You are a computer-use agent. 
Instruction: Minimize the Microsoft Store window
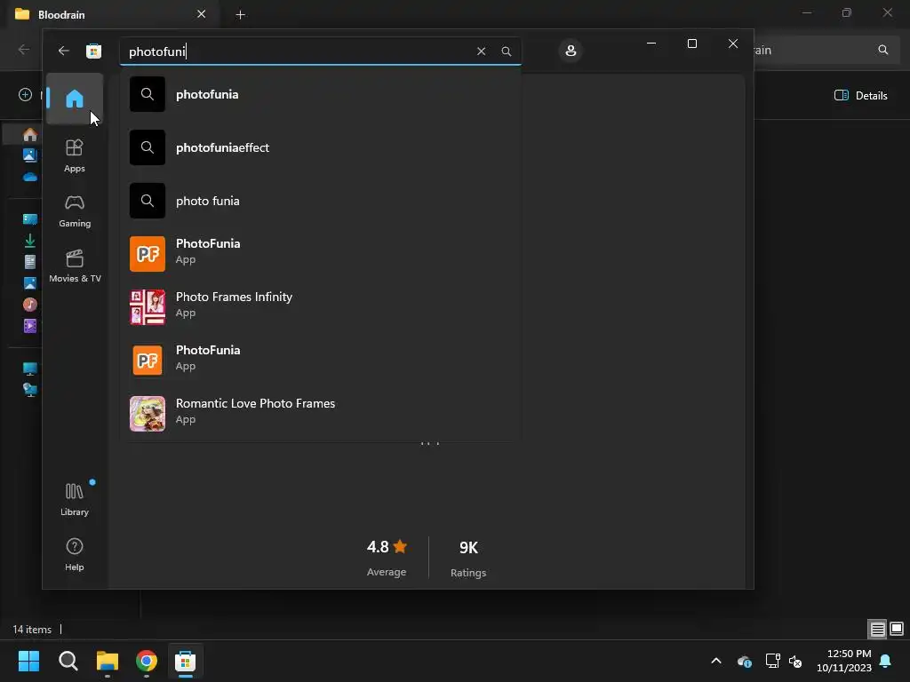[x=651, y=44]
